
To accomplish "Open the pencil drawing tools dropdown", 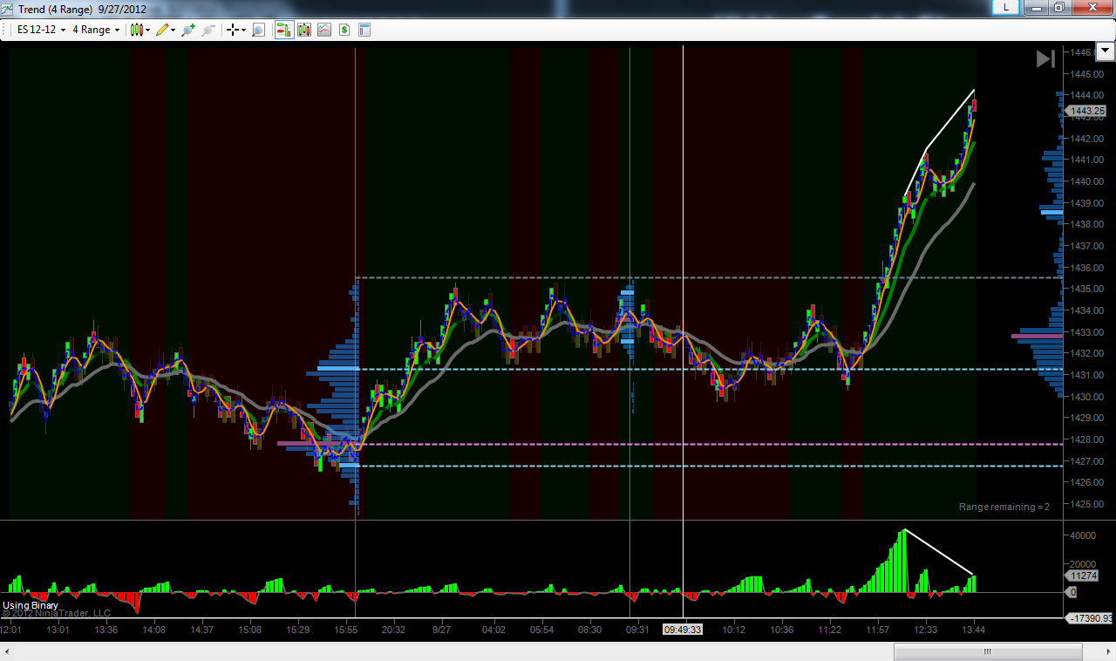I will [166, 30].
